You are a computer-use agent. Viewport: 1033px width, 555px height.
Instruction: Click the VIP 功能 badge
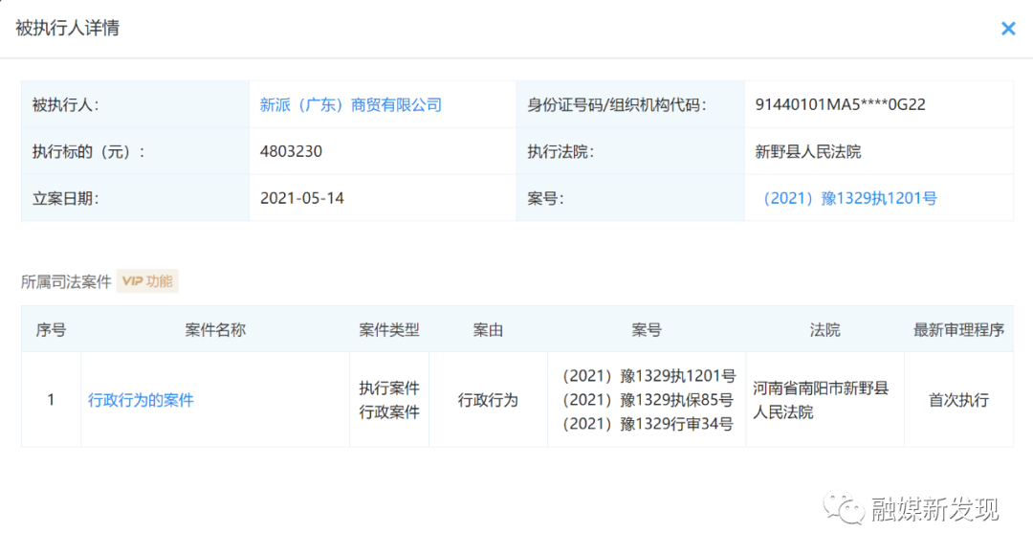[147, 281]
